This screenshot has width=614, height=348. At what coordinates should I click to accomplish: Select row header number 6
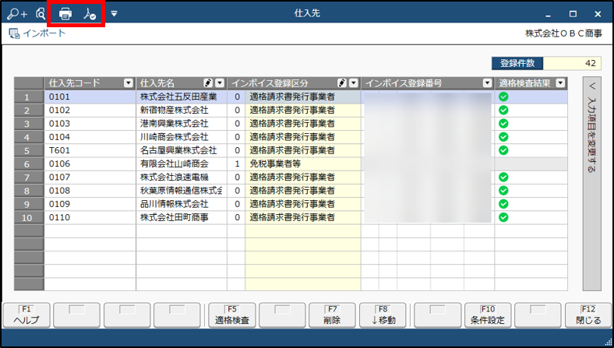pos(29,164)
